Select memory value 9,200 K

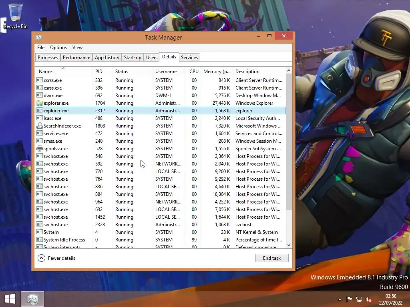(x=222, y=171)
